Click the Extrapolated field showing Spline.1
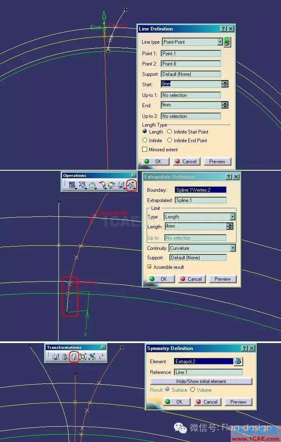 (201, 200)
